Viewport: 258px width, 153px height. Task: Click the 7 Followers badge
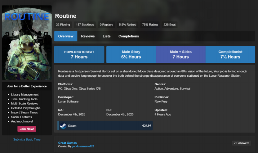point(242,143)
